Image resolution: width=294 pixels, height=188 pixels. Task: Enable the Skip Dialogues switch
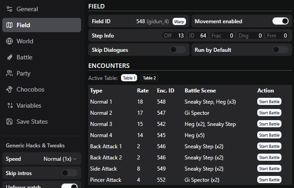[x=178, y=50]
